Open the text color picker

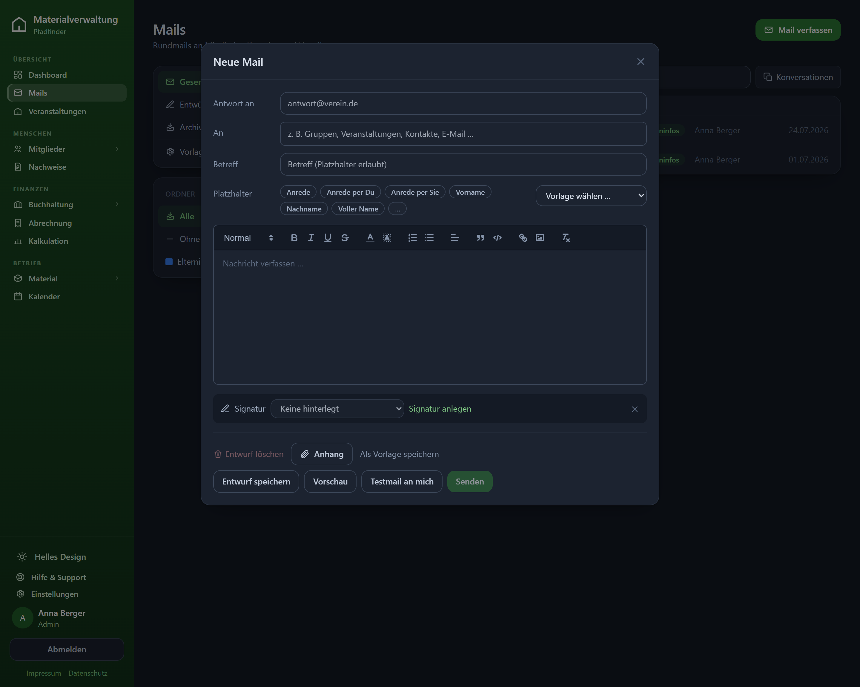point(370,238)
